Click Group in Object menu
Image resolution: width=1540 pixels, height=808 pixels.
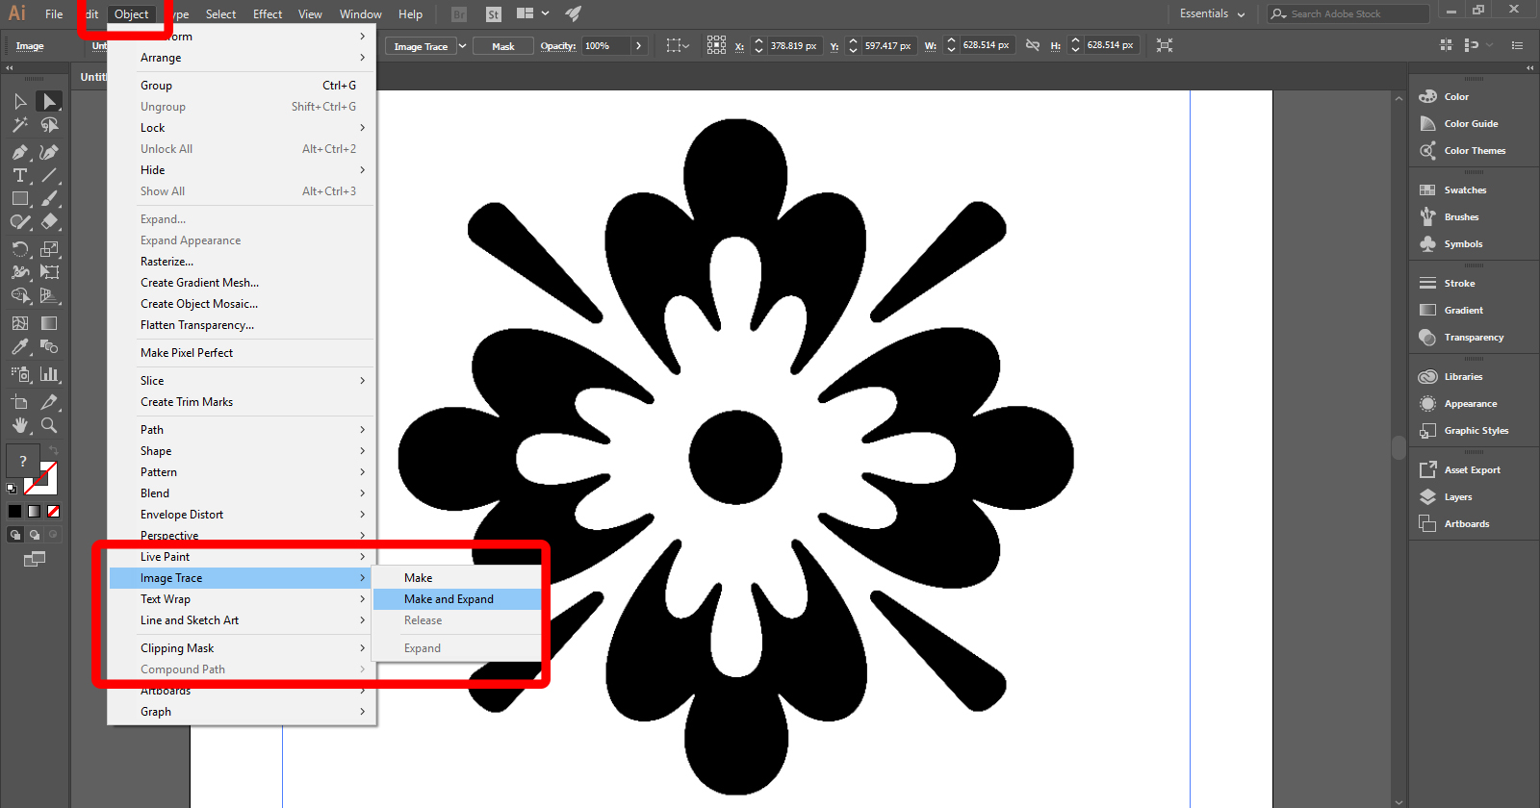pyautogui.click(x=241, y=86)
